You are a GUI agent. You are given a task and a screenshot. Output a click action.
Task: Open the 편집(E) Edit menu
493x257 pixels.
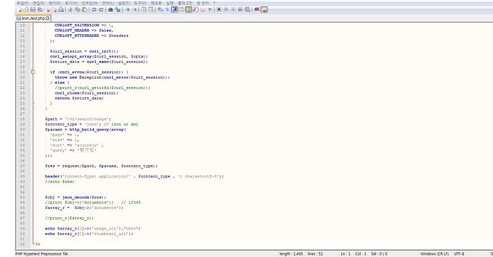coord(38,3)
